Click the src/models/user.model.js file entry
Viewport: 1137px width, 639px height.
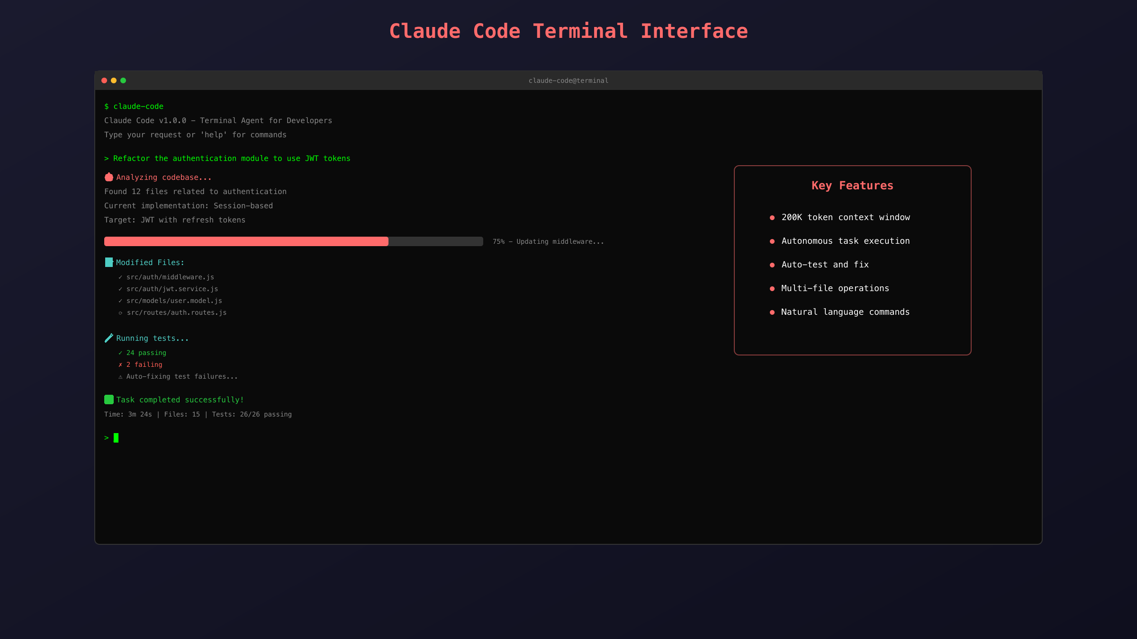170,301
